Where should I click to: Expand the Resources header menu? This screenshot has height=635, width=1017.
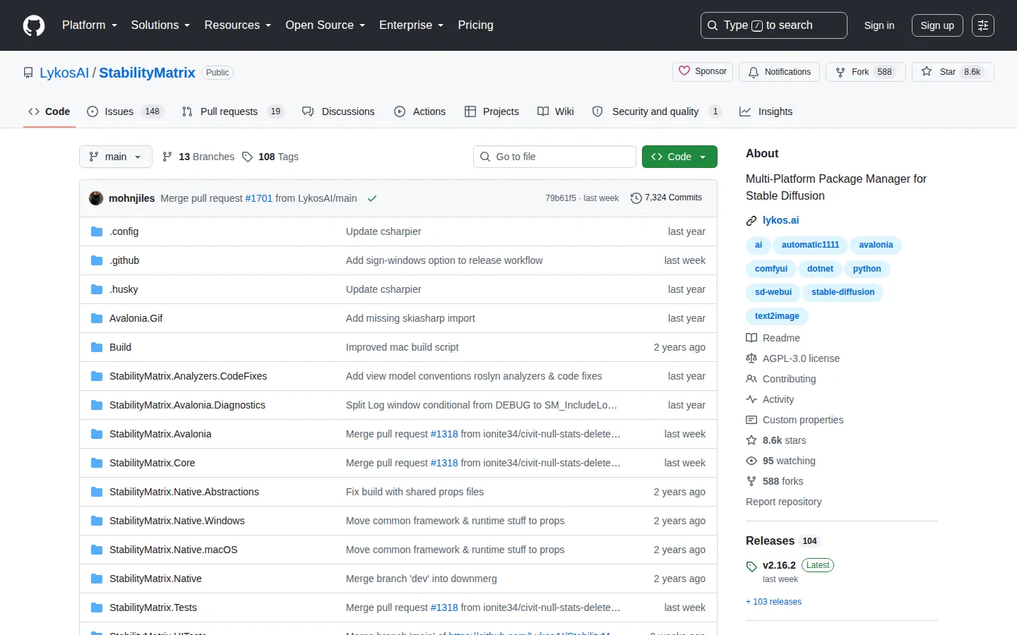click(x=237, y=25)
